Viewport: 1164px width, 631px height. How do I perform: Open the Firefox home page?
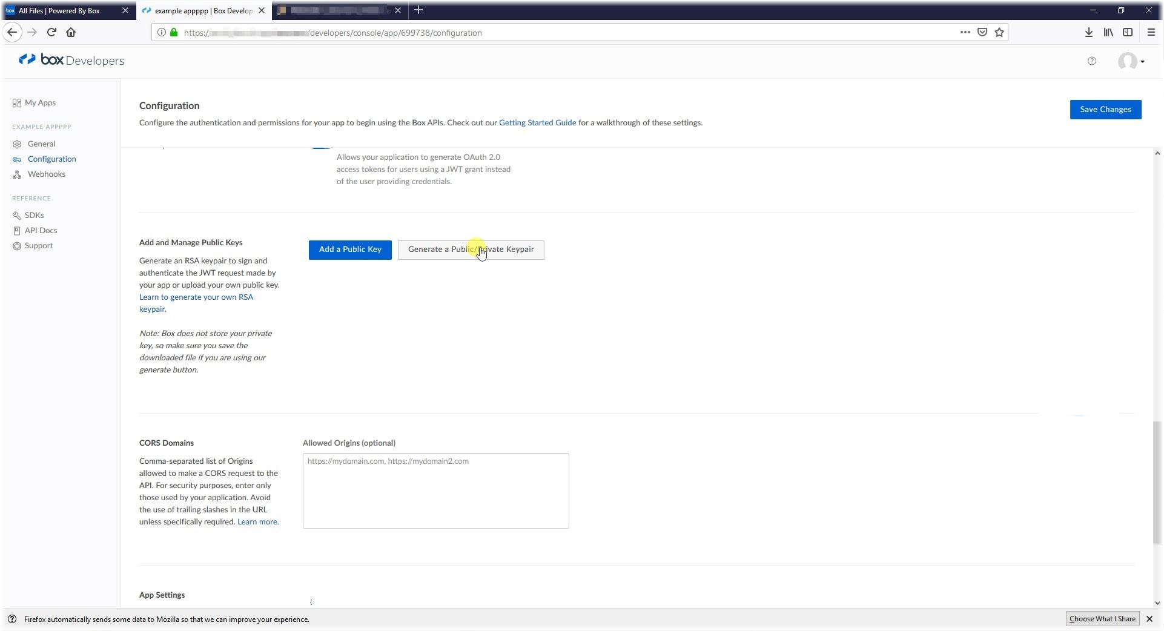click(71, 33)
